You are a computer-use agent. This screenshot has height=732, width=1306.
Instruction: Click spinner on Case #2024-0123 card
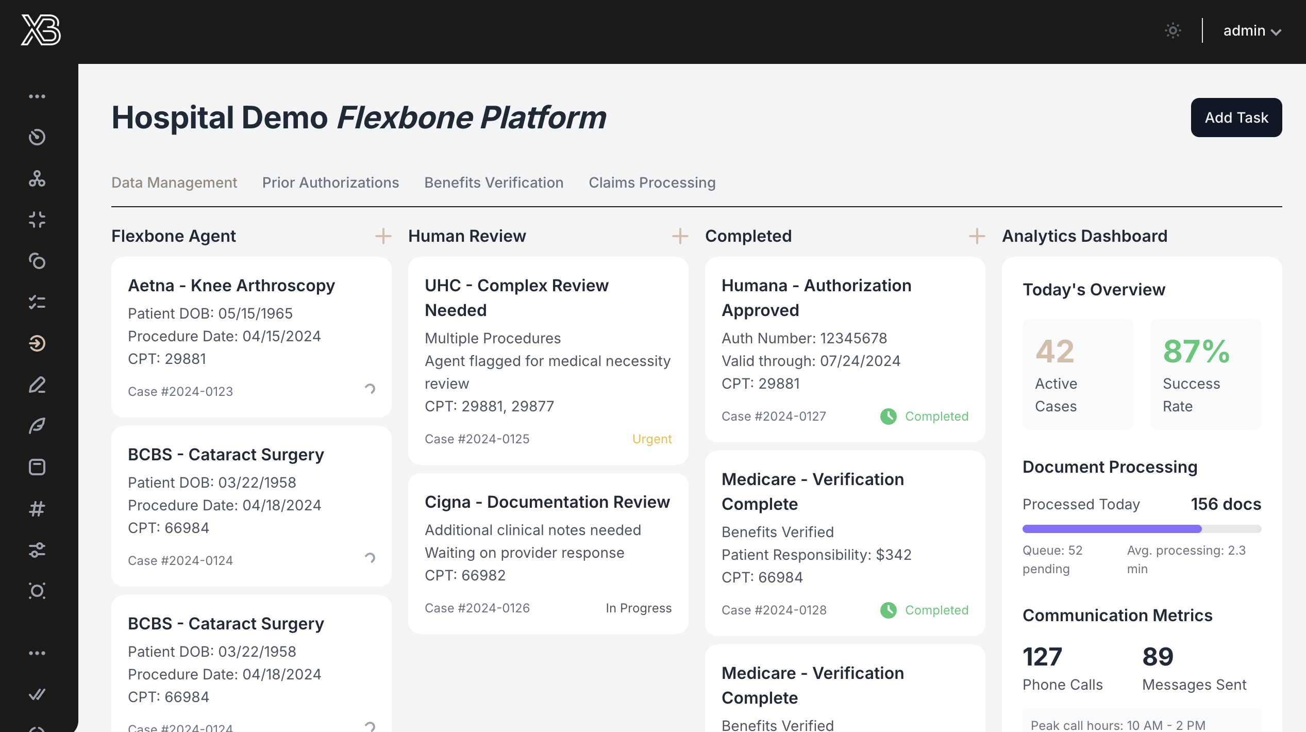click(370, 389)
